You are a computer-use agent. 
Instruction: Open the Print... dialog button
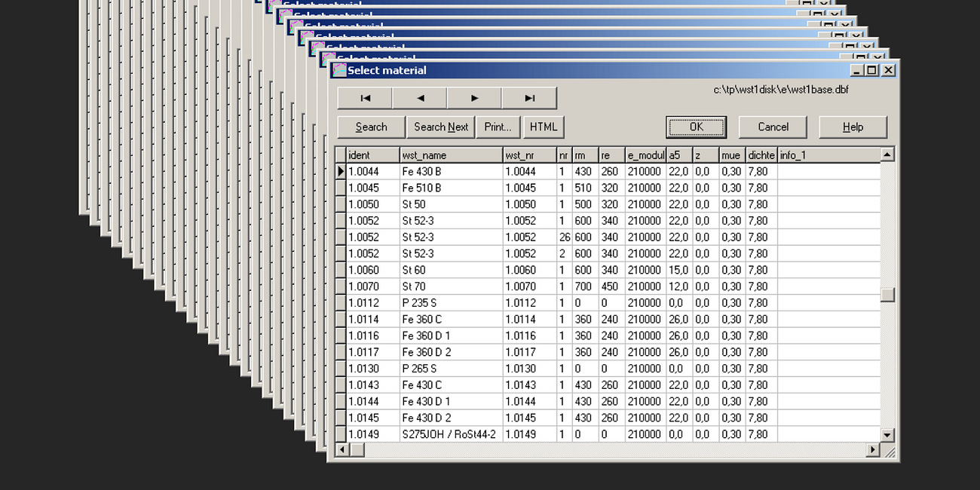pyautogui.click(x=498, y=127)
